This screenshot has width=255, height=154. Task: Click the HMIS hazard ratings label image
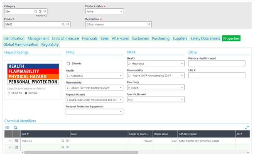pyautogui.click(x=33, y=74)
